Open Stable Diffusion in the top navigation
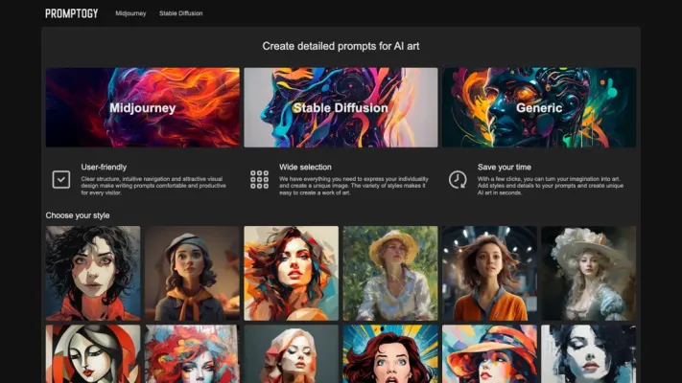The height and width of the screenshot is (383, 682). coord(180,13)
